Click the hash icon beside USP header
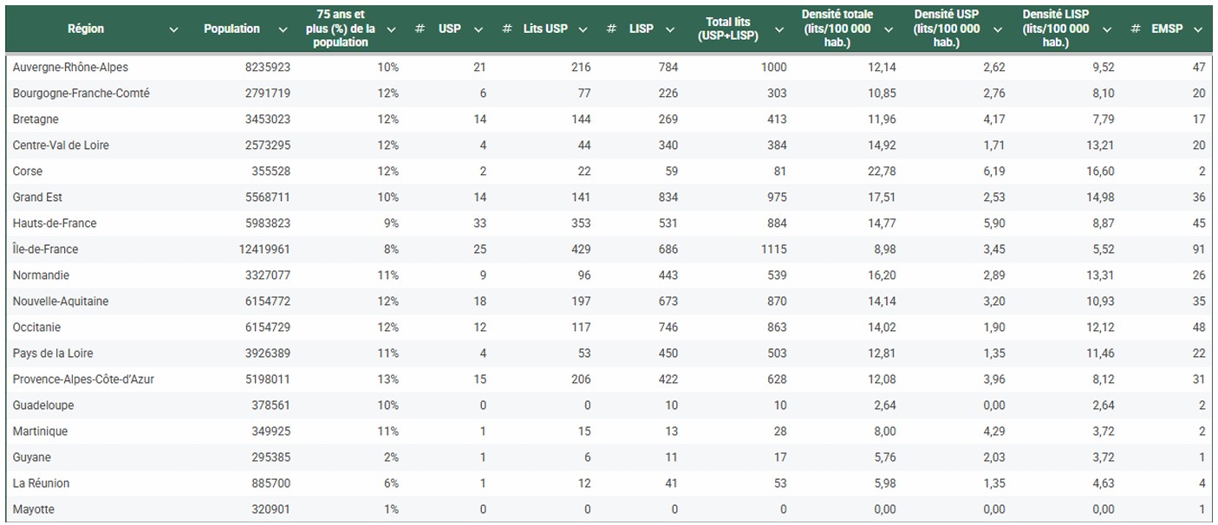Image resolution: width=1218 pixels, height=525 pixels. (420, 29)
